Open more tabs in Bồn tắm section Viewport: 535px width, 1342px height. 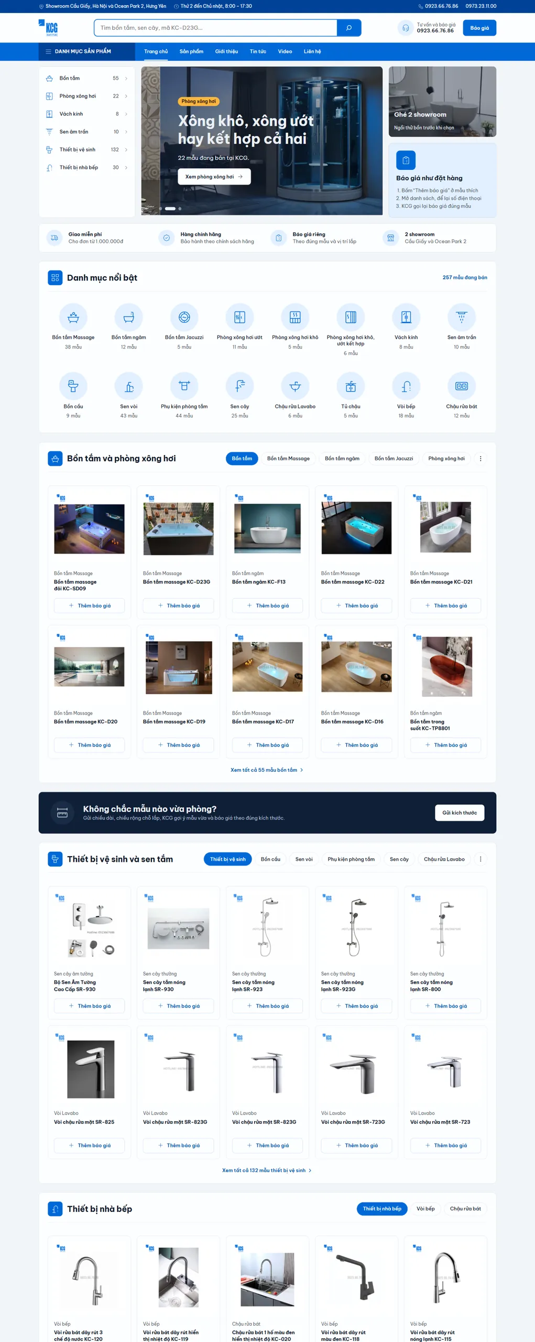point(481,458)
